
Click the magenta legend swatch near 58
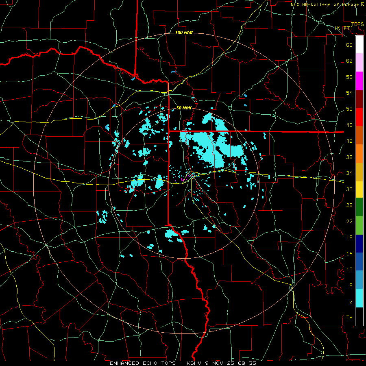(x=359, y=81)
